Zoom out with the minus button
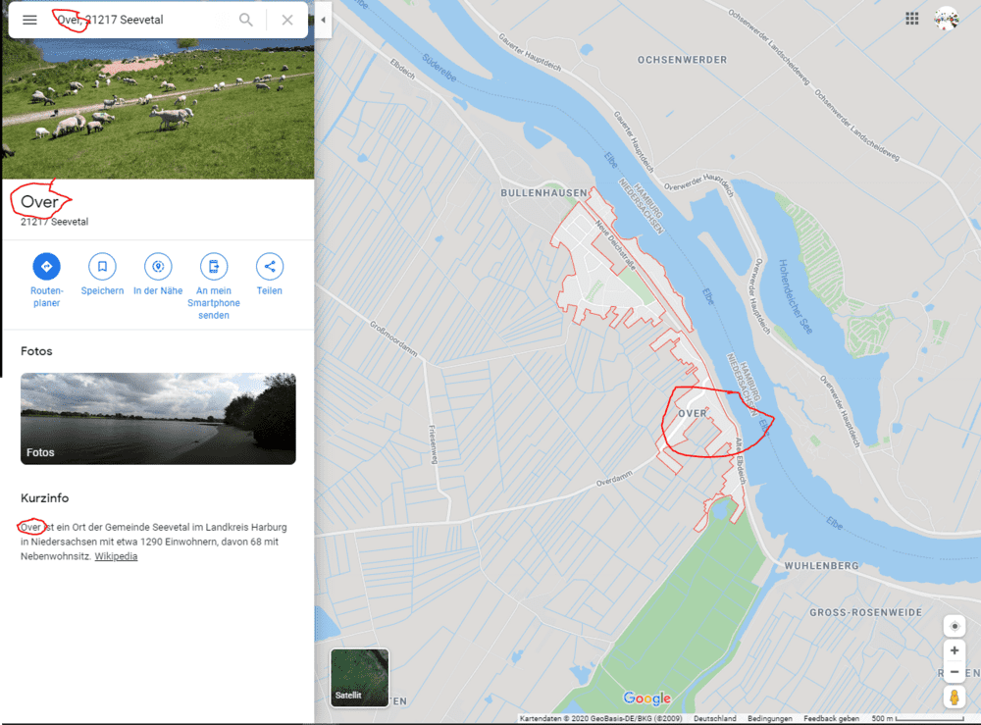The height and width of the screenshot is (725, 981). (955, 672)
